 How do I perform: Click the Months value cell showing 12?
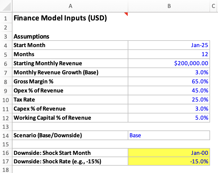169,54
